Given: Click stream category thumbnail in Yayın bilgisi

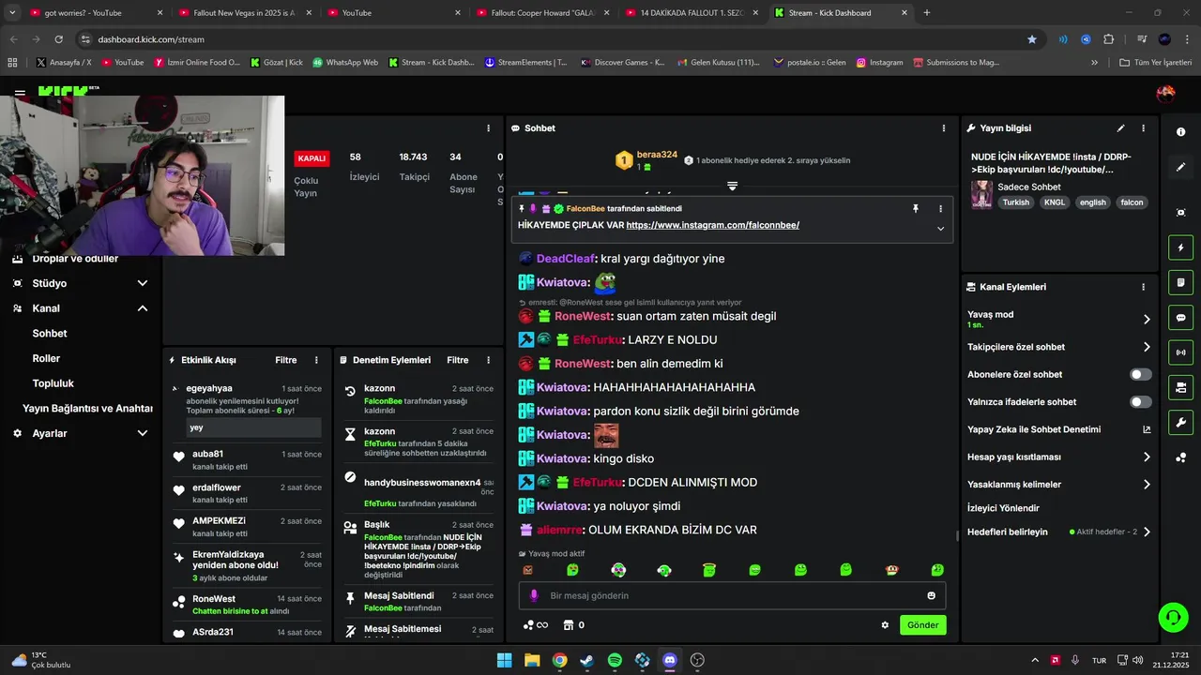Looking at the screenshot, I should click(981, 194).
